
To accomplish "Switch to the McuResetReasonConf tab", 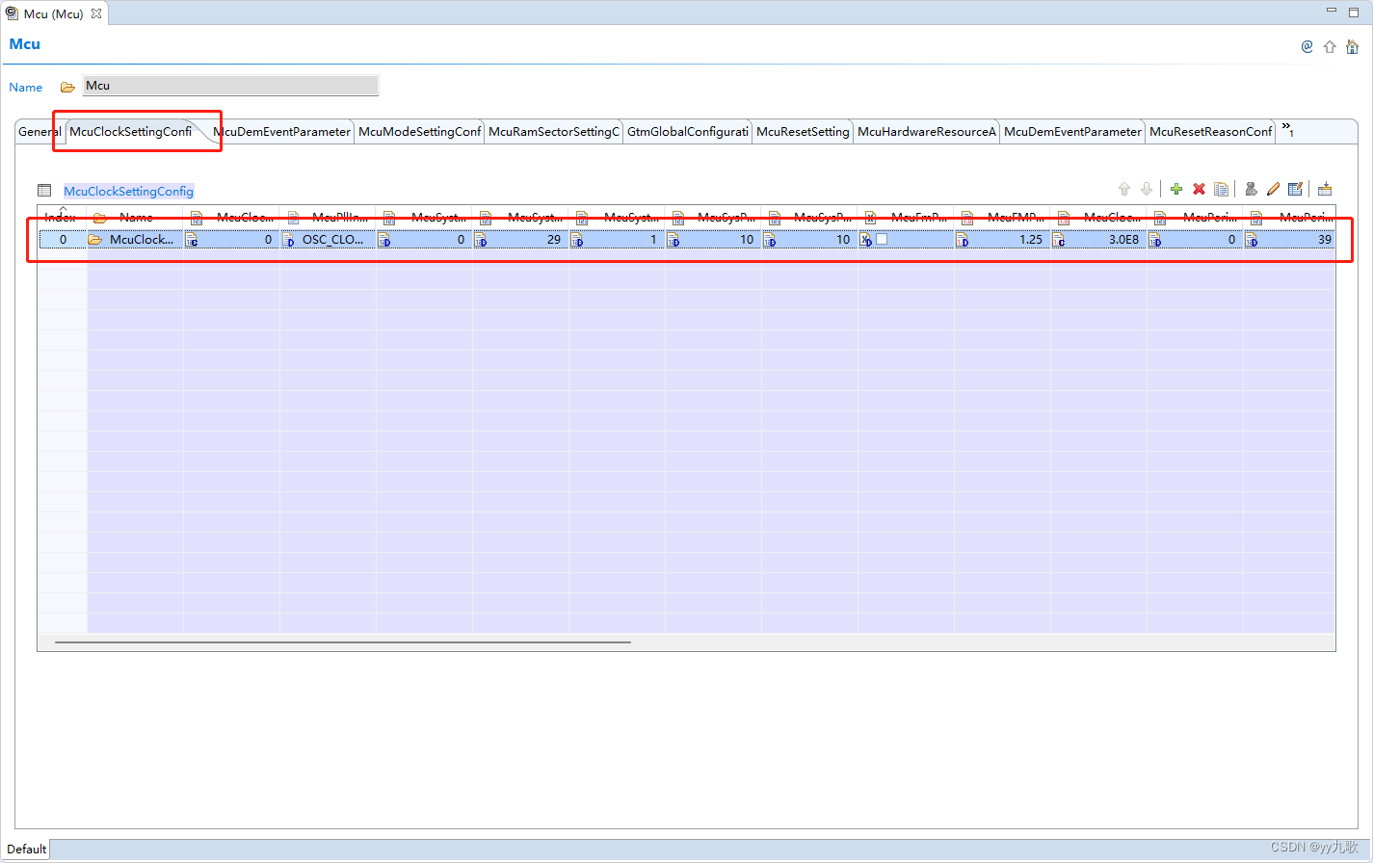I will point(1211,132).
